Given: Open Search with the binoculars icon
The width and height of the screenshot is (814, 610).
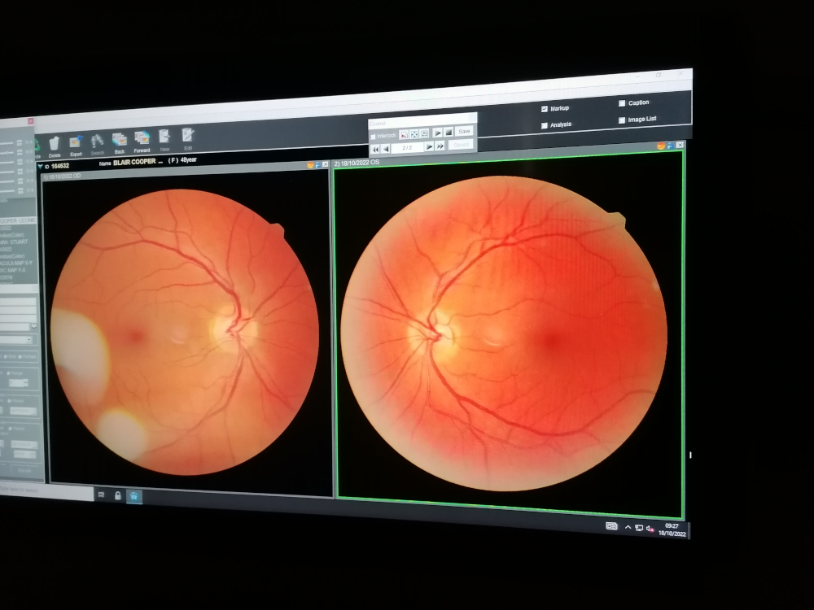Looking at the screenshot, I should pos(98,142).
